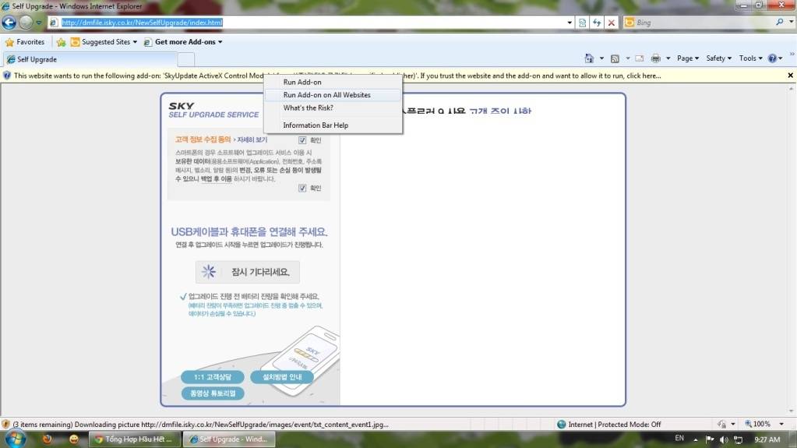Click the Action Center flag icon
Viewport: 797px width, 448px height.
[x=710, y=439]
